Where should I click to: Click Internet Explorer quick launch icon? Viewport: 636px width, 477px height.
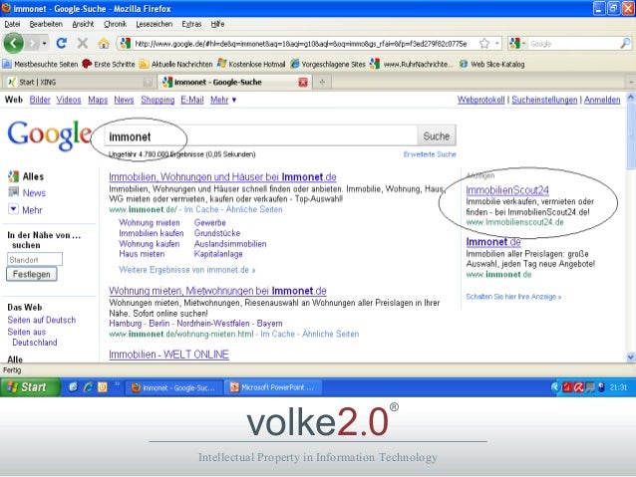(x=88, y=387)
